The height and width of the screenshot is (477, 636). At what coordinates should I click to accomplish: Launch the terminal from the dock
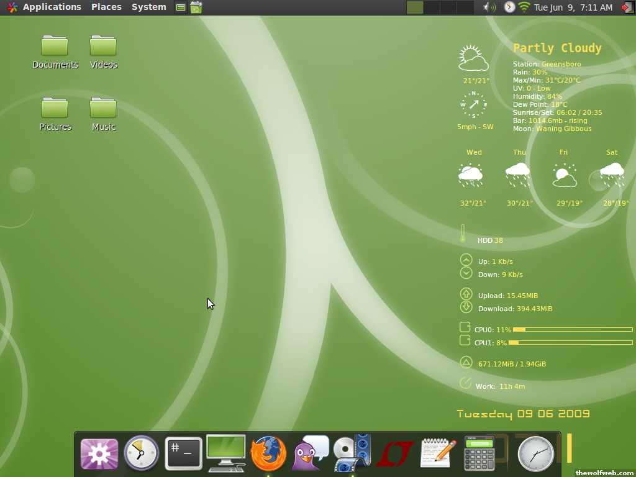click(184, 454)
